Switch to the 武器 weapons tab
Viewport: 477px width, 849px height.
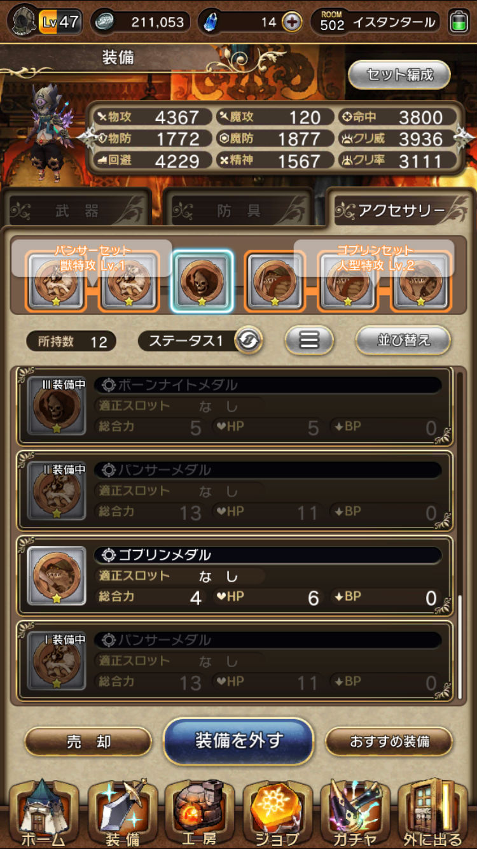point(76,211)
